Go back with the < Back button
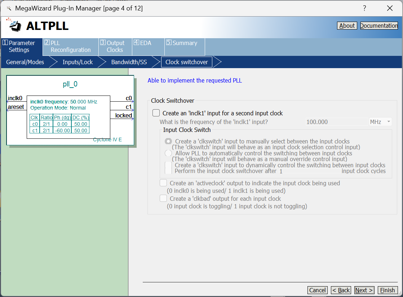Screen dimensions: 403x297 pyautogui.click(x=341, y=290)
